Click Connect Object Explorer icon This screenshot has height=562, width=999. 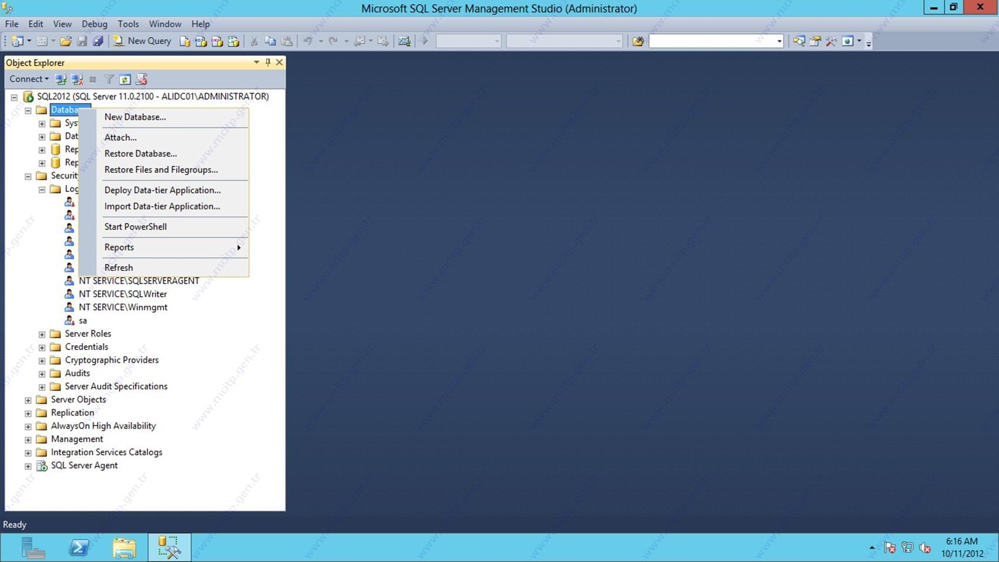pos(60,79)
